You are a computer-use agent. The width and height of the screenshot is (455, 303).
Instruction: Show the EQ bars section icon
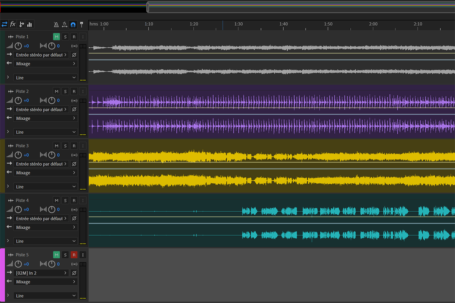(30, 24)
